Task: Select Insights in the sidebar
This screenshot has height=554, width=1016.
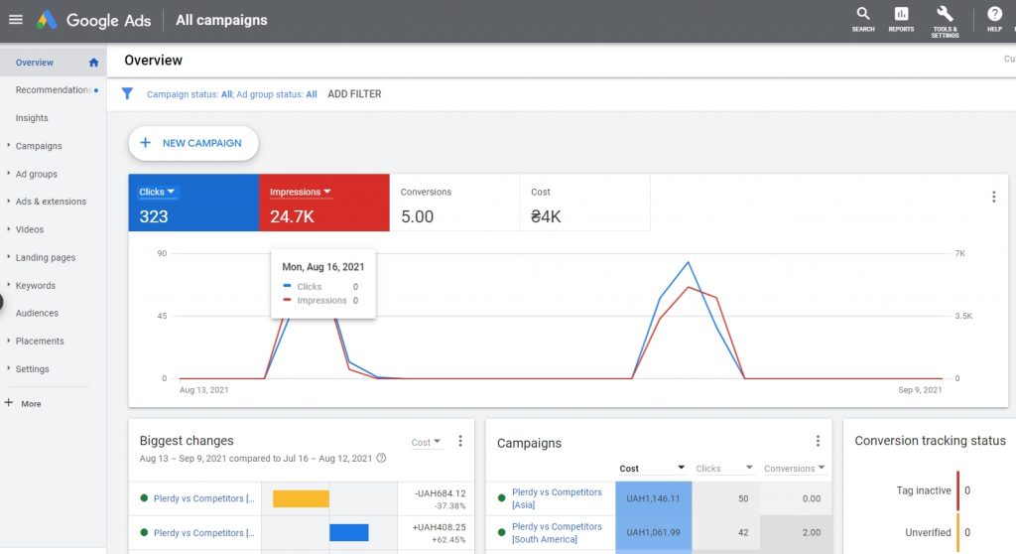Action: [x=32, y=118]
